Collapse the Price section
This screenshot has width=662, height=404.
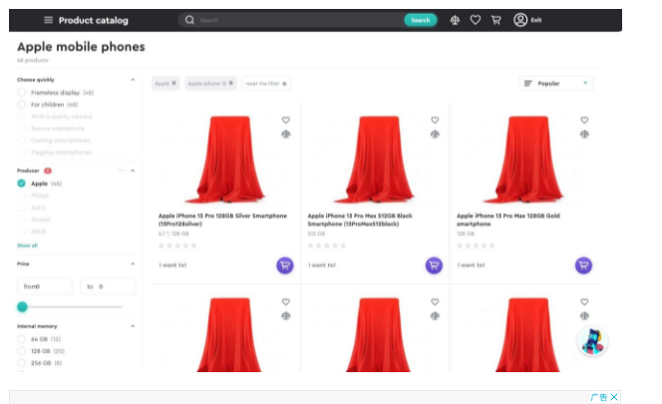coord(133,264)
